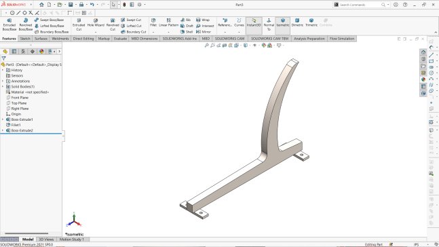Click the feature tree filter field
The width and height of the screenshot is (439, 247).
point(31,58)
